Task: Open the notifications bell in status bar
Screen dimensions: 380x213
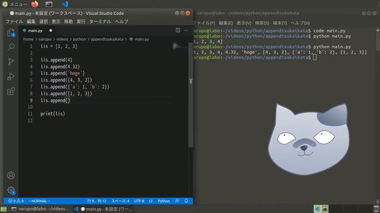Action: click(186, 201)
